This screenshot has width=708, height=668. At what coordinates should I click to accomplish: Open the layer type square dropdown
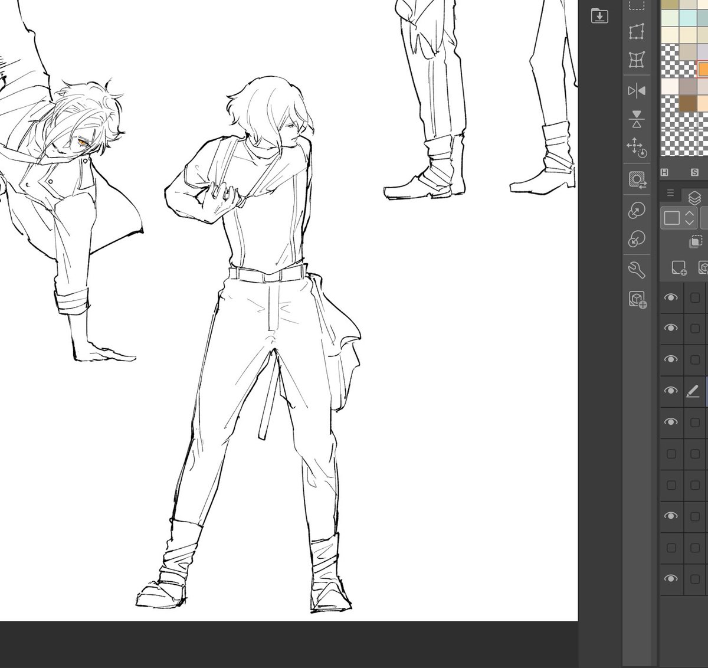672,218
